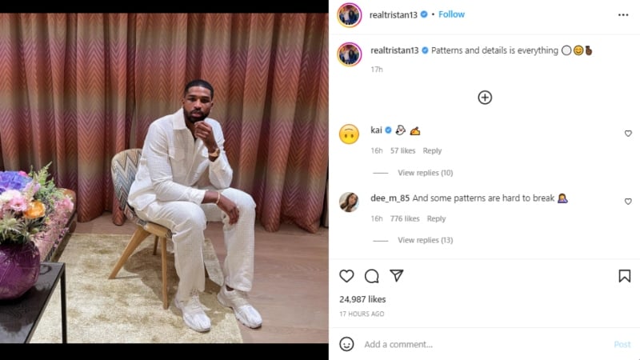640x360 pixels.
Task: Open the three-dot more options menu
Action: click(623, 14)
